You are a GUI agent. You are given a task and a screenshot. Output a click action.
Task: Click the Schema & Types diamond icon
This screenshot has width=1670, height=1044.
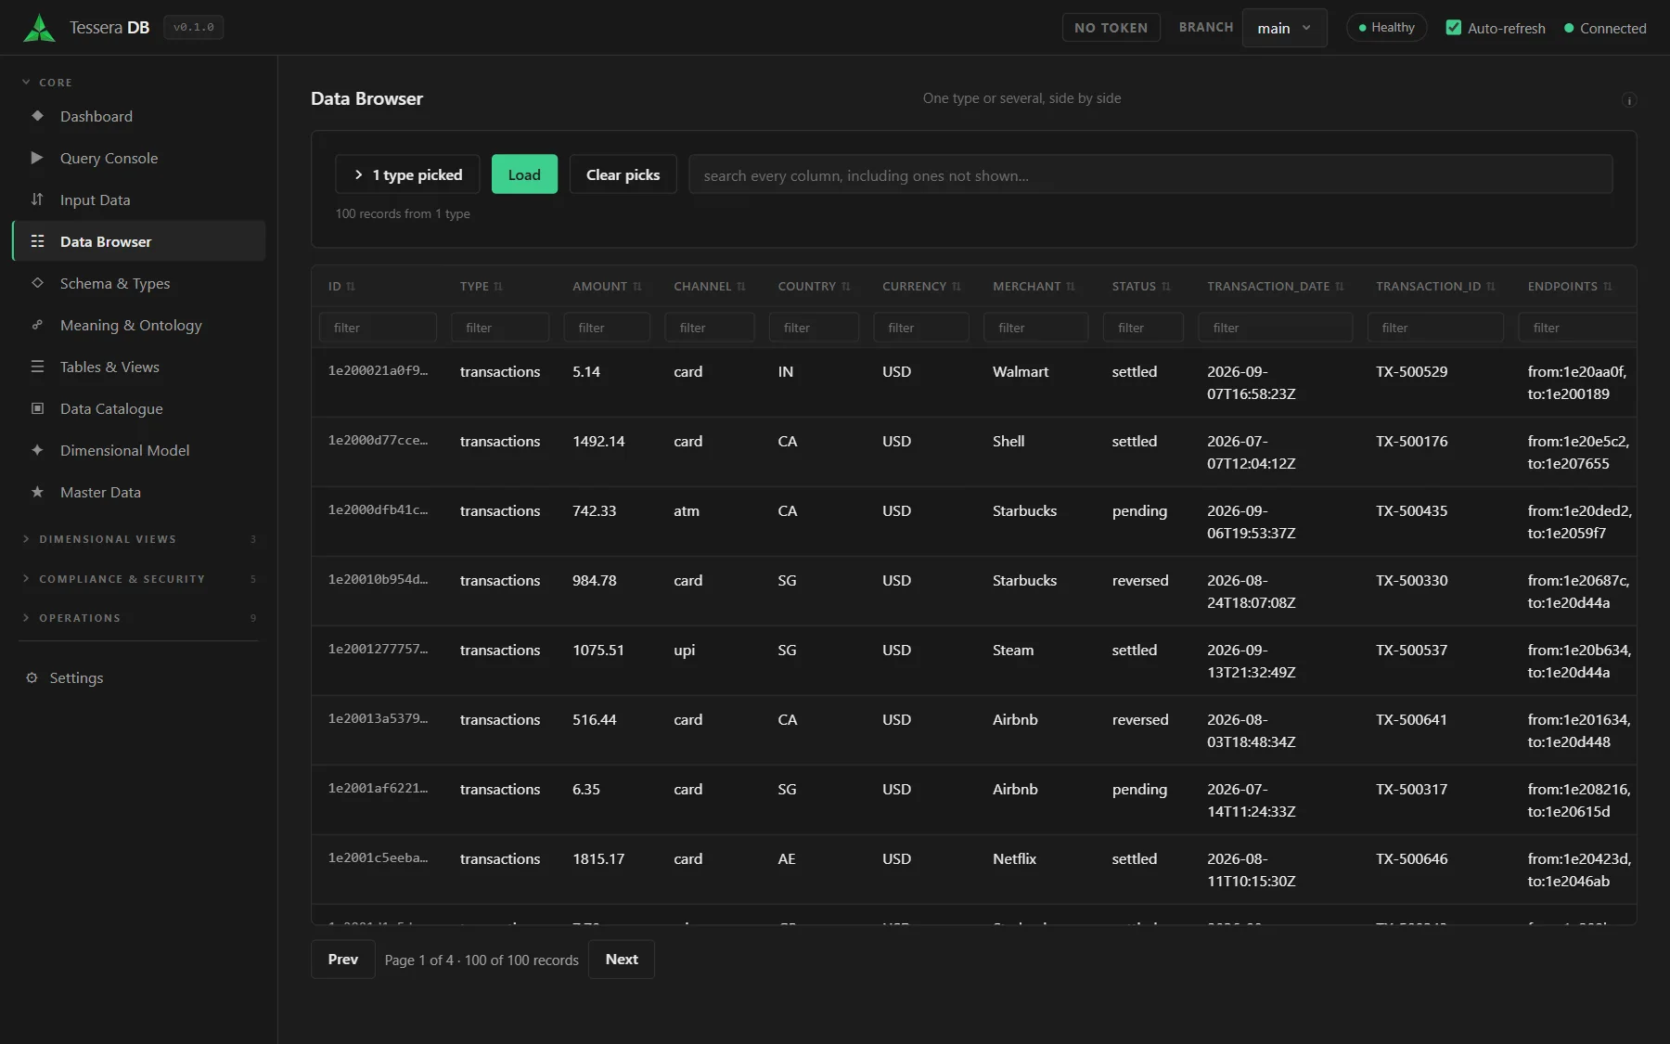point(37,283)
